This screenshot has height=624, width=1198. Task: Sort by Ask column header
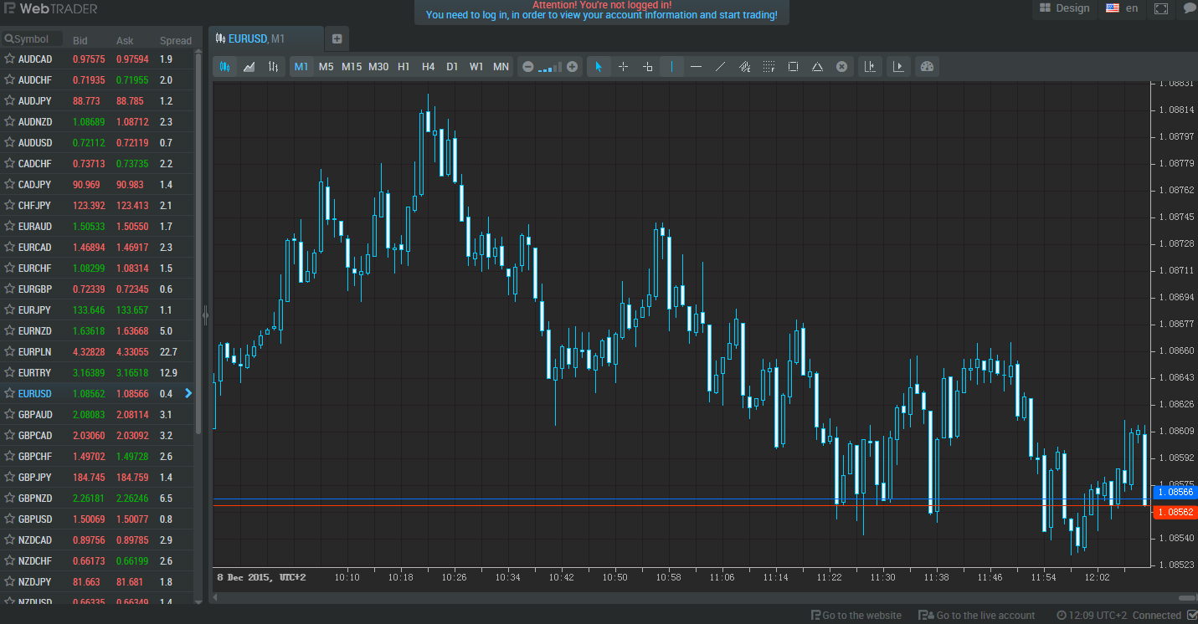coord(125,40)
